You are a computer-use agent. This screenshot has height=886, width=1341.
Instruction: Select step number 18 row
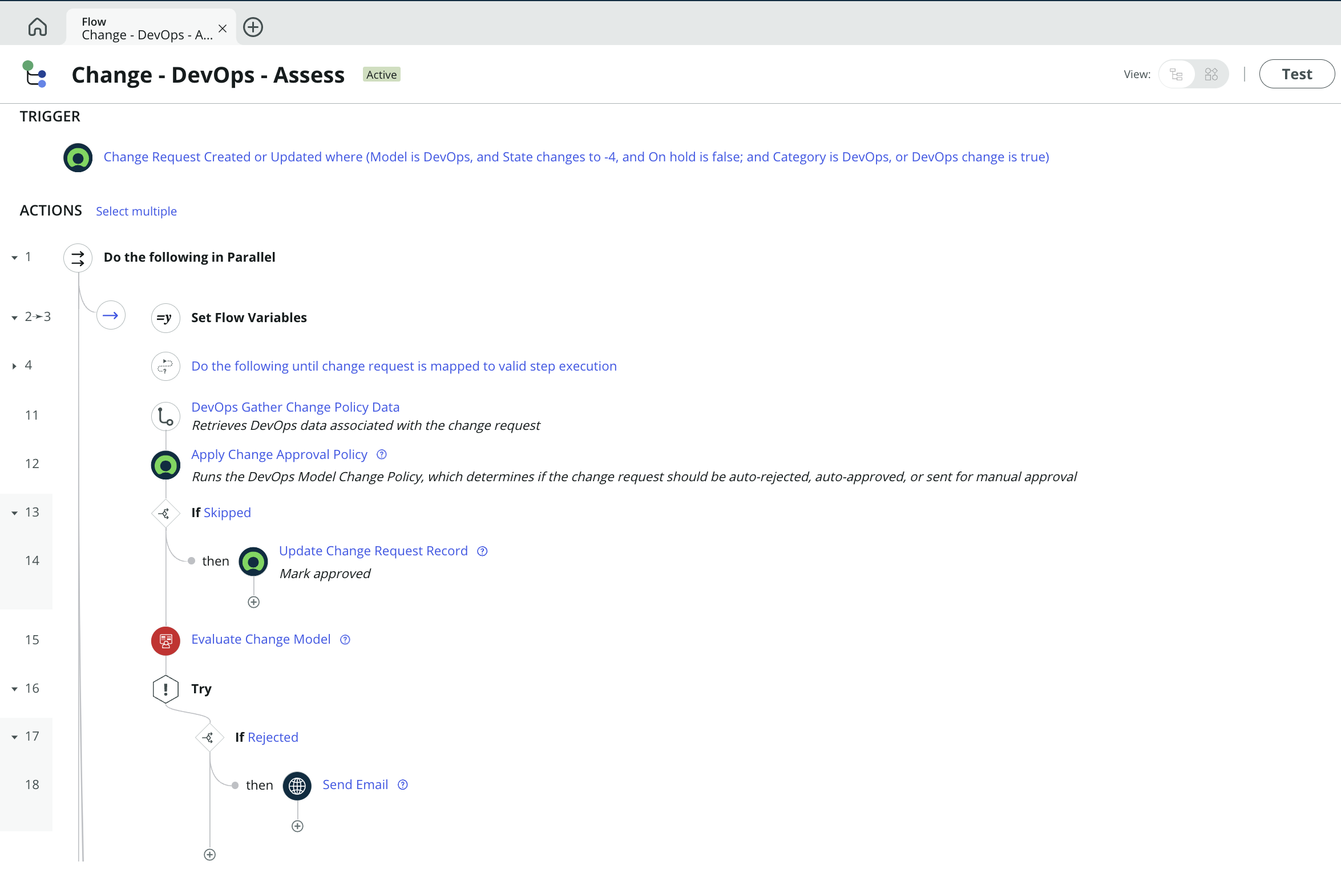tap(32, 785)
